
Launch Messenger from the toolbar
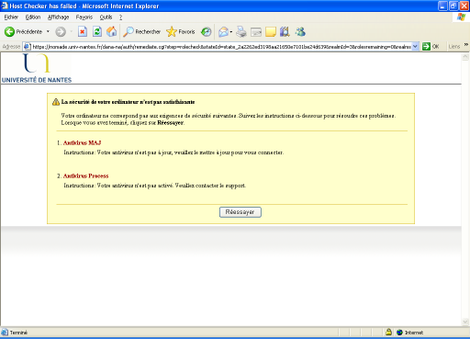(300, 31)
